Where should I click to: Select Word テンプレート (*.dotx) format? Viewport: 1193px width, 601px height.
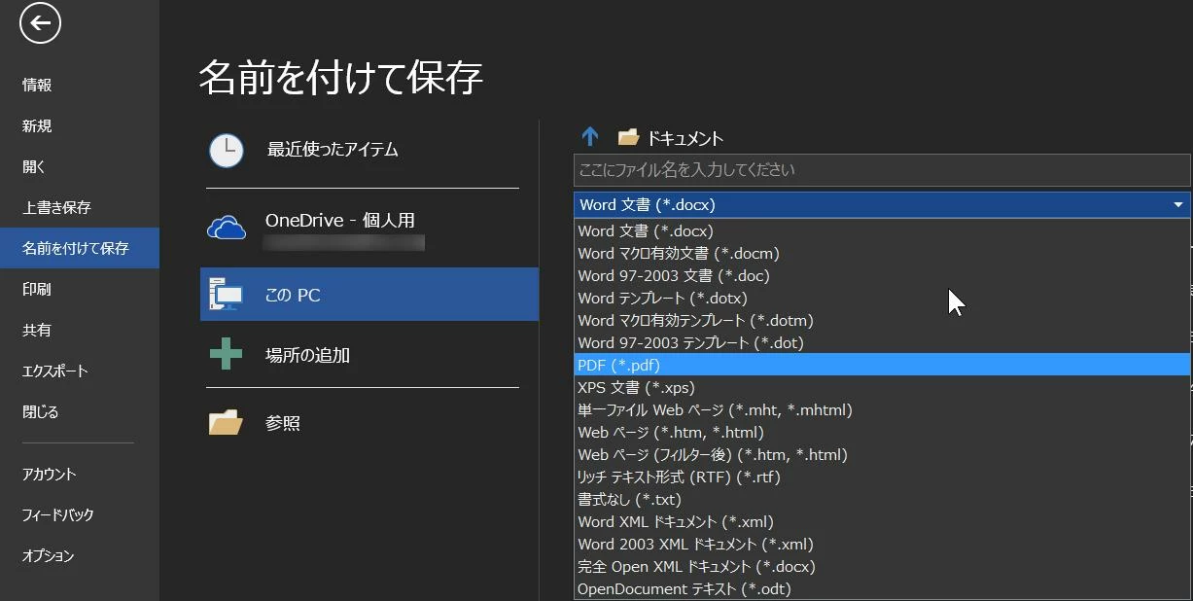[882, 298]
